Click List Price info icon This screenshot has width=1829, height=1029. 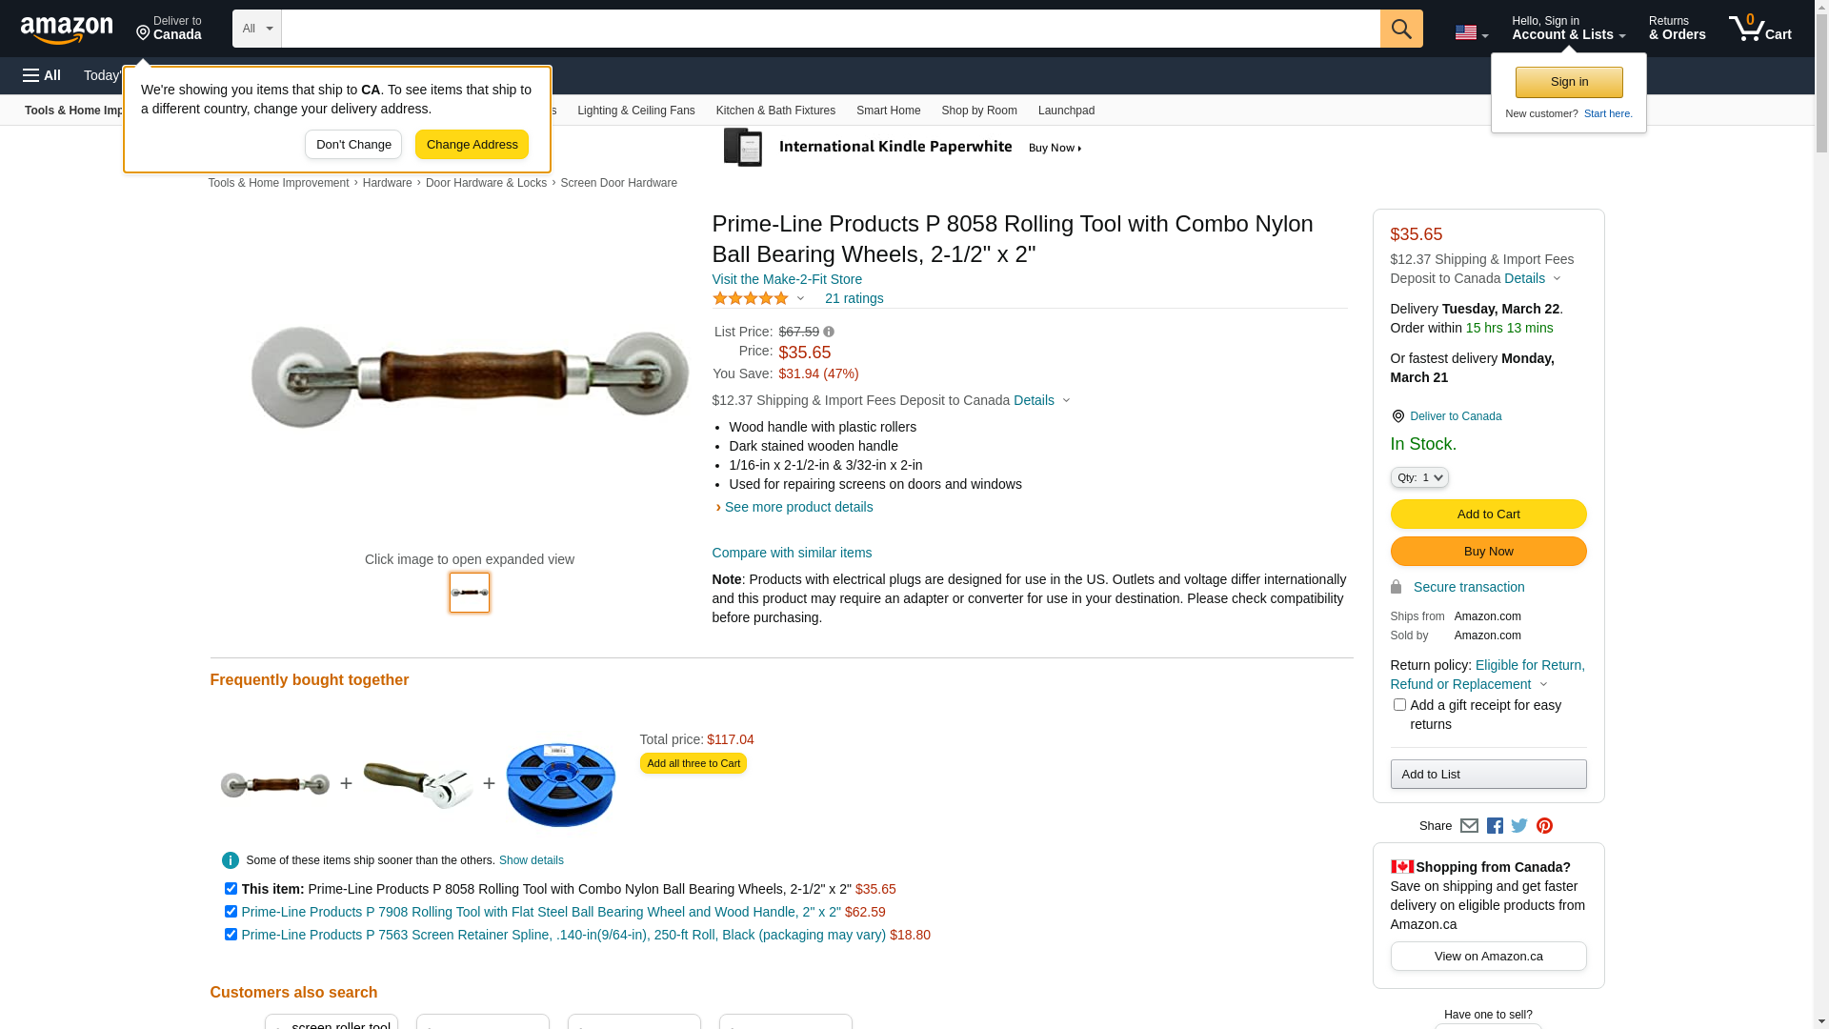click(x=829, y=333)
